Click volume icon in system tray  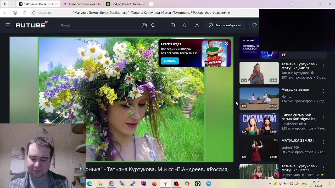coord(291,184)
